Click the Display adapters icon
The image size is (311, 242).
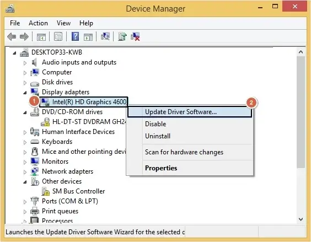(x=35, y=92)
